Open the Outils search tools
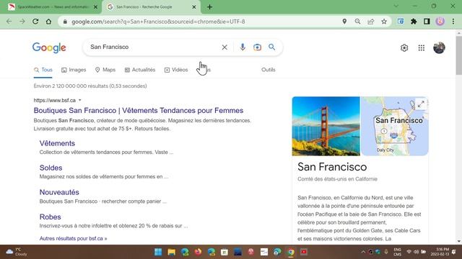 (268, 70)
